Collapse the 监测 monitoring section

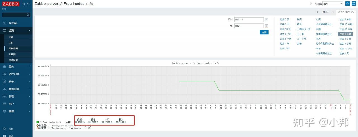16,30
